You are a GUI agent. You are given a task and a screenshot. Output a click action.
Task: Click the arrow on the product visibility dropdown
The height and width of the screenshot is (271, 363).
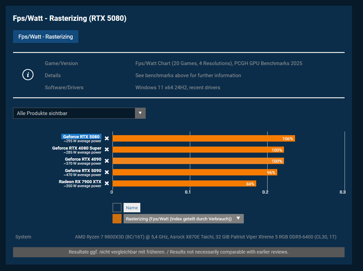(x=140, y=113)
